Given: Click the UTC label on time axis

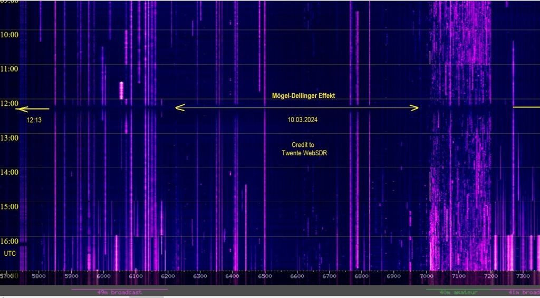Looking at the screenshot, I should click(x=10, y=253).
